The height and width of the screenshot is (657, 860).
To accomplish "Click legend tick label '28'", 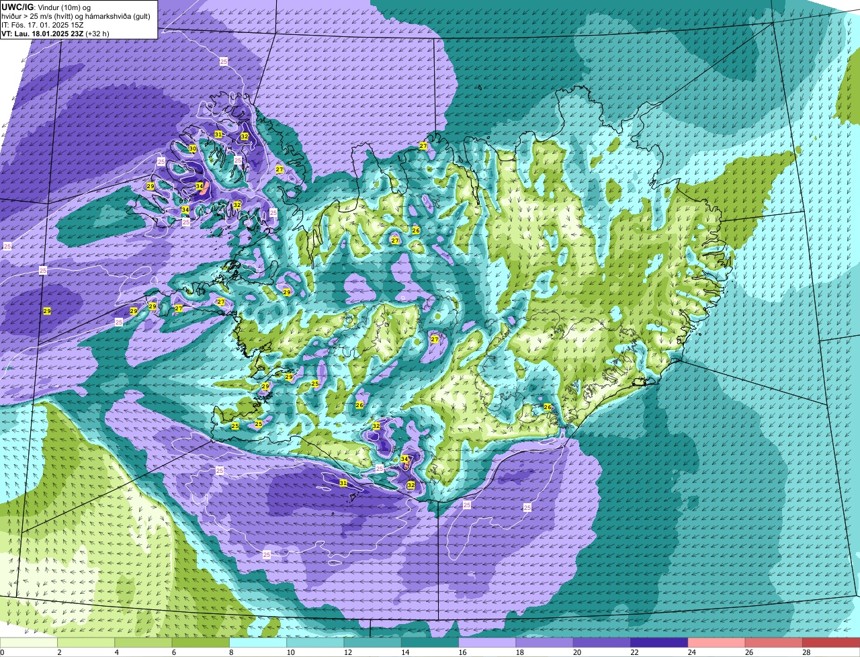I will [807, 652].
